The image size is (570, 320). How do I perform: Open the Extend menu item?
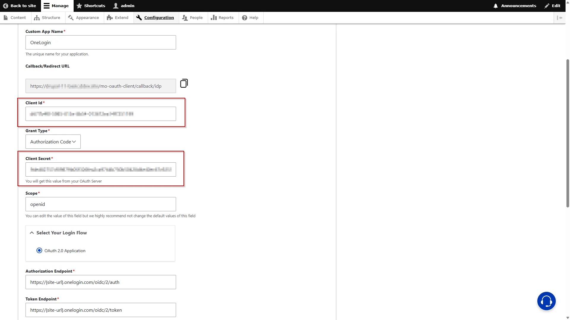(x=118, y=17)
